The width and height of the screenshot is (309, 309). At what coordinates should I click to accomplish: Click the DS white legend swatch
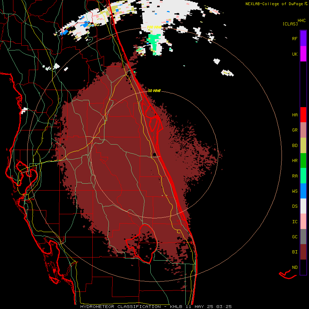(x=303, y=206)
